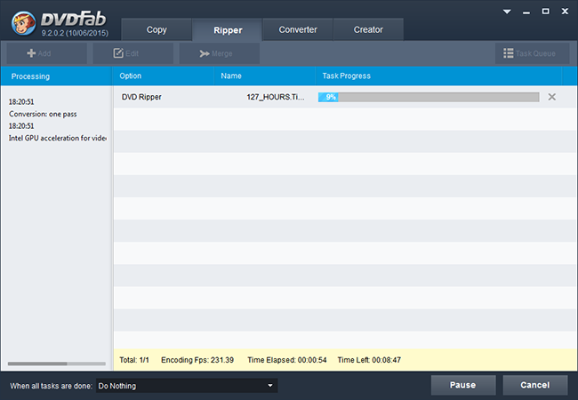The height and width of the screenshot is (400, 578).
Task: Switch to the Converter tab
Action: 298,29
